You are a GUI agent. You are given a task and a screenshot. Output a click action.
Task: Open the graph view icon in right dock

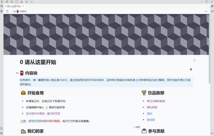[x=212, y=6]
